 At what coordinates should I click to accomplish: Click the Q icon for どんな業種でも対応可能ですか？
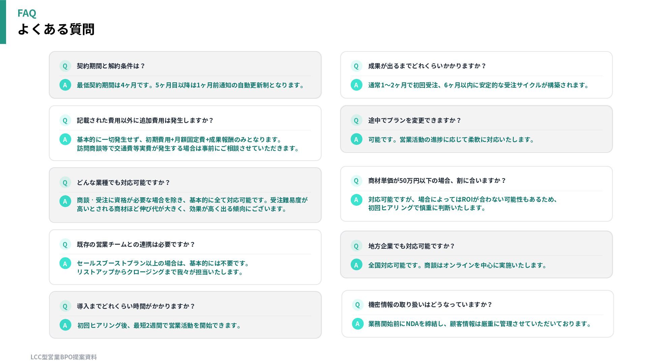tap(65, 183)
